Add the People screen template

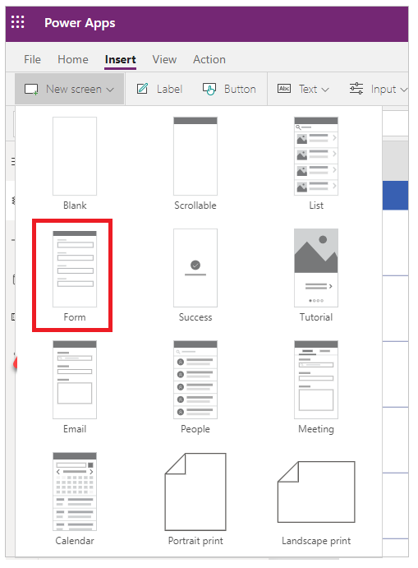point(195,387)
